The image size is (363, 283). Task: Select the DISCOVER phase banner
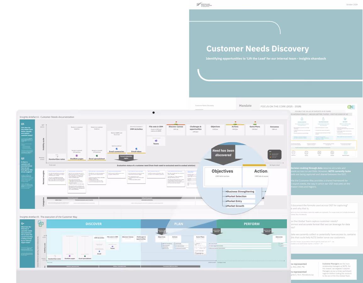93,224
